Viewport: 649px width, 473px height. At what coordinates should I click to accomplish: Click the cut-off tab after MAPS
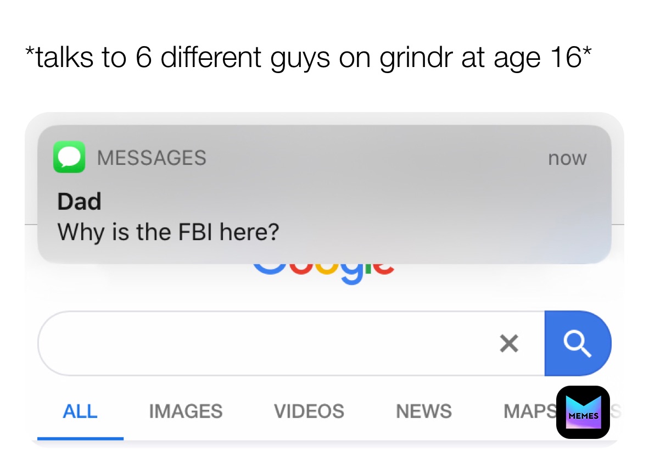click(616, 411)
